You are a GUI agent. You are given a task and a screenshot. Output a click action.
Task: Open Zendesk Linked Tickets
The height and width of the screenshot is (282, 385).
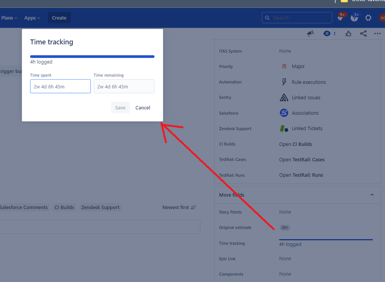[x=307, y=128]
